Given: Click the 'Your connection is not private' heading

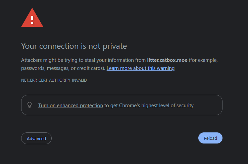Looking at the screenshot, I should pyautogui.click(x=74, y=46).
